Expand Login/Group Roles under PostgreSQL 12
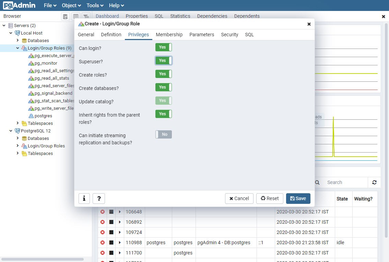 click(x=17, y=146)
